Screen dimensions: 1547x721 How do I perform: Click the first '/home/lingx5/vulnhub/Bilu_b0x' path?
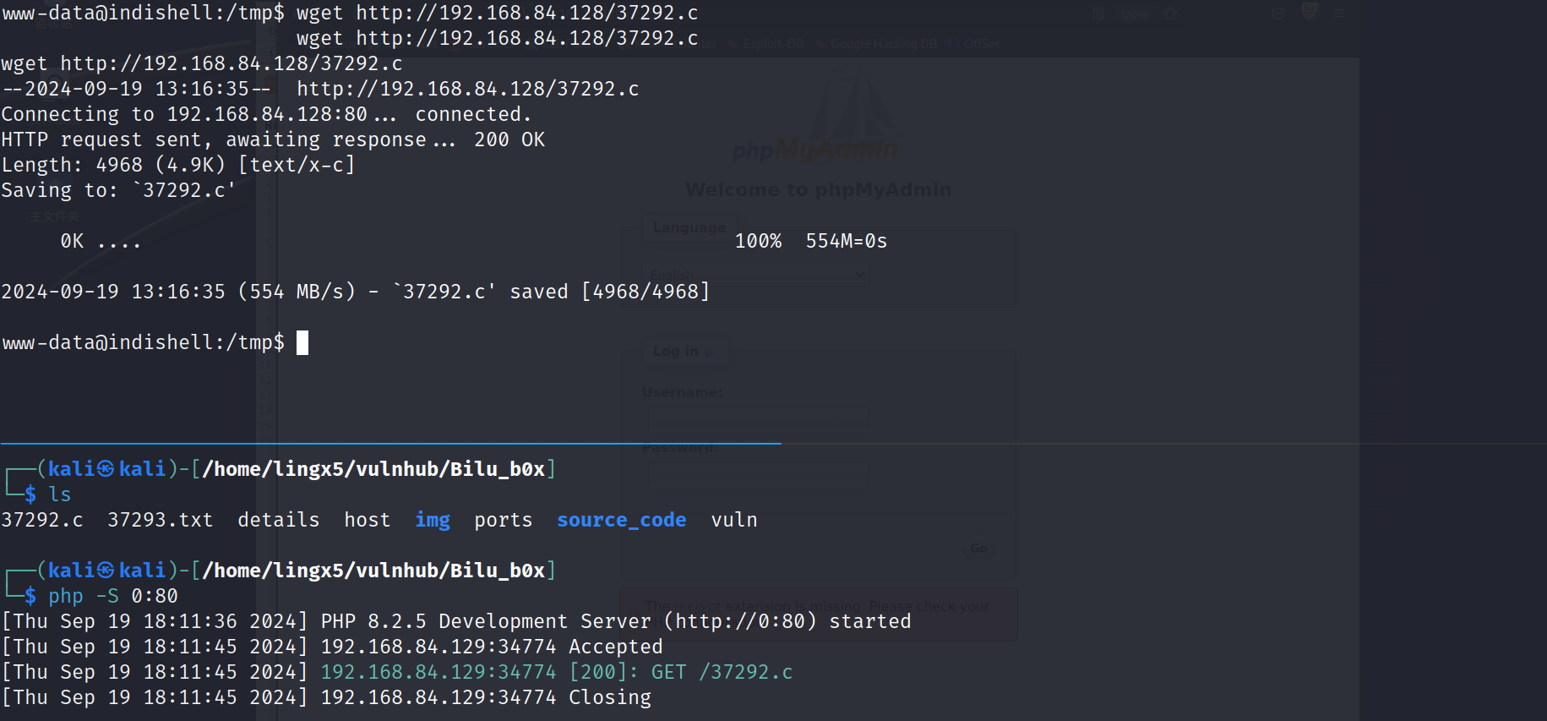click(373, 469)
